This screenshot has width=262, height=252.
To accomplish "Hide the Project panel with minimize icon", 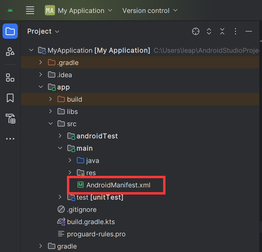I will point(249,31).
